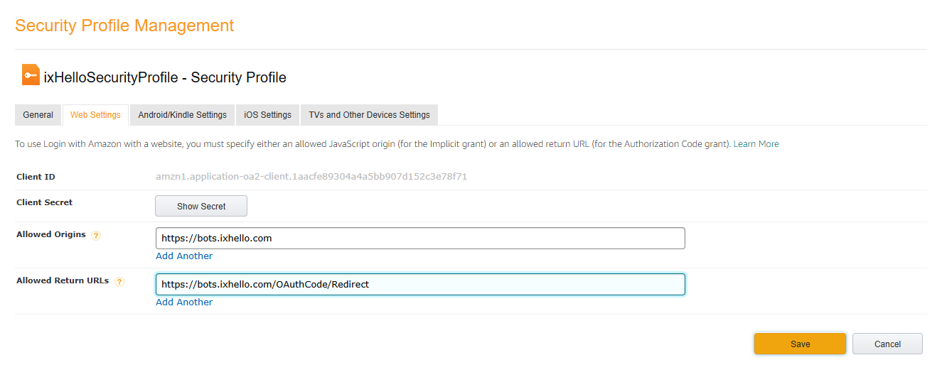Click the orange key security profile icon
Viewport: 947px width, 377px height.
point(31,75)
